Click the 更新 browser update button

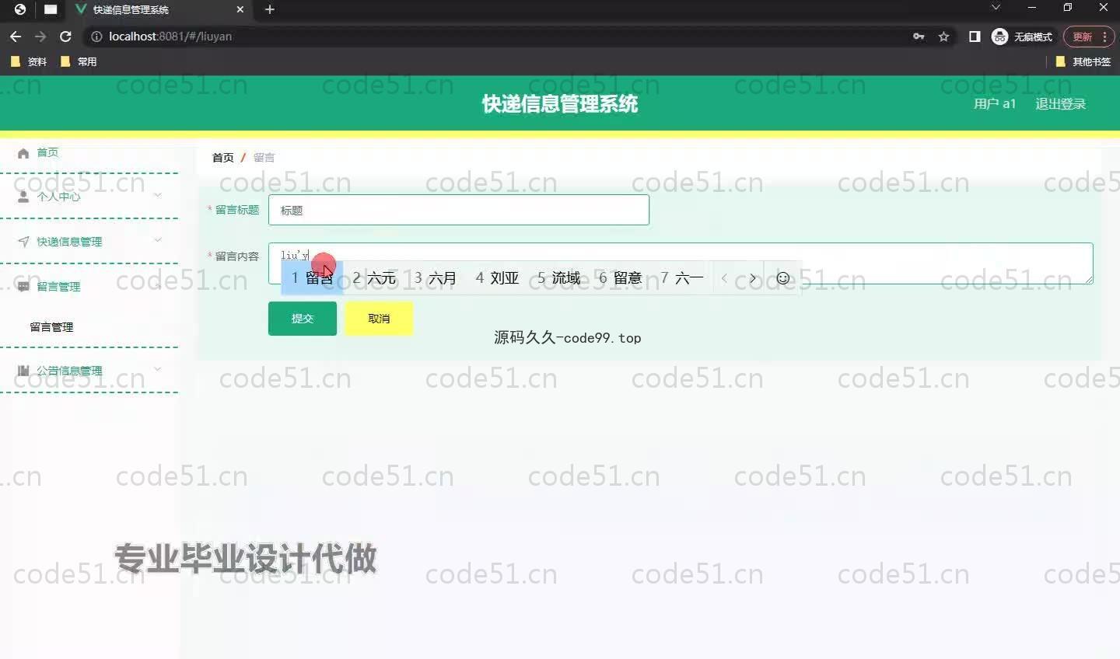click(x=1082, y=37)
